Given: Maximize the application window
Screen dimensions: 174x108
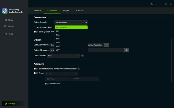Looking at the screenshot, I should [166, 4].
